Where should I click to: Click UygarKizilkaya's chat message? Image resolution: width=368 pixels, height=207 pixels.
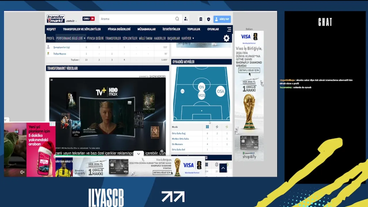click(x=316, y=82)
